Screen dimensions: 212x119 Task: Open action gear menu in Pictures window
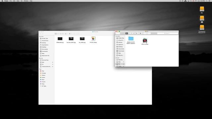[70, 34]
